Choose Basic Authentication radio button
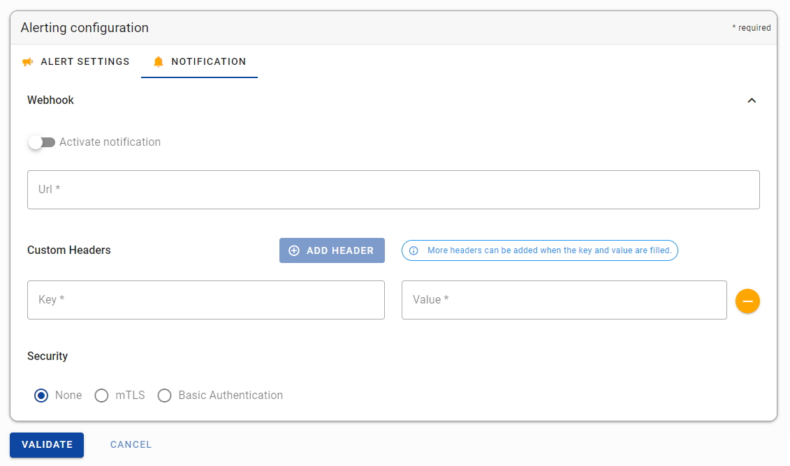The image size is (790, 466). [164, 396]
